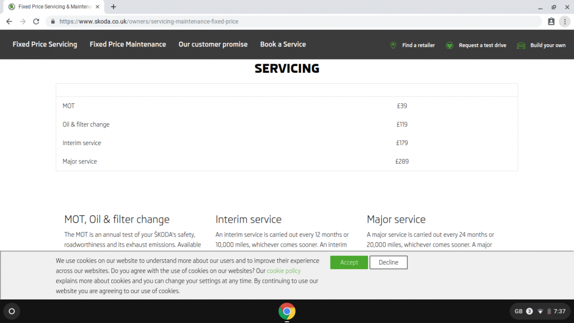Open the Fixed Price Maintenance menu item
The width and height of the screenshot is (574, 323).
pos(128,44)
